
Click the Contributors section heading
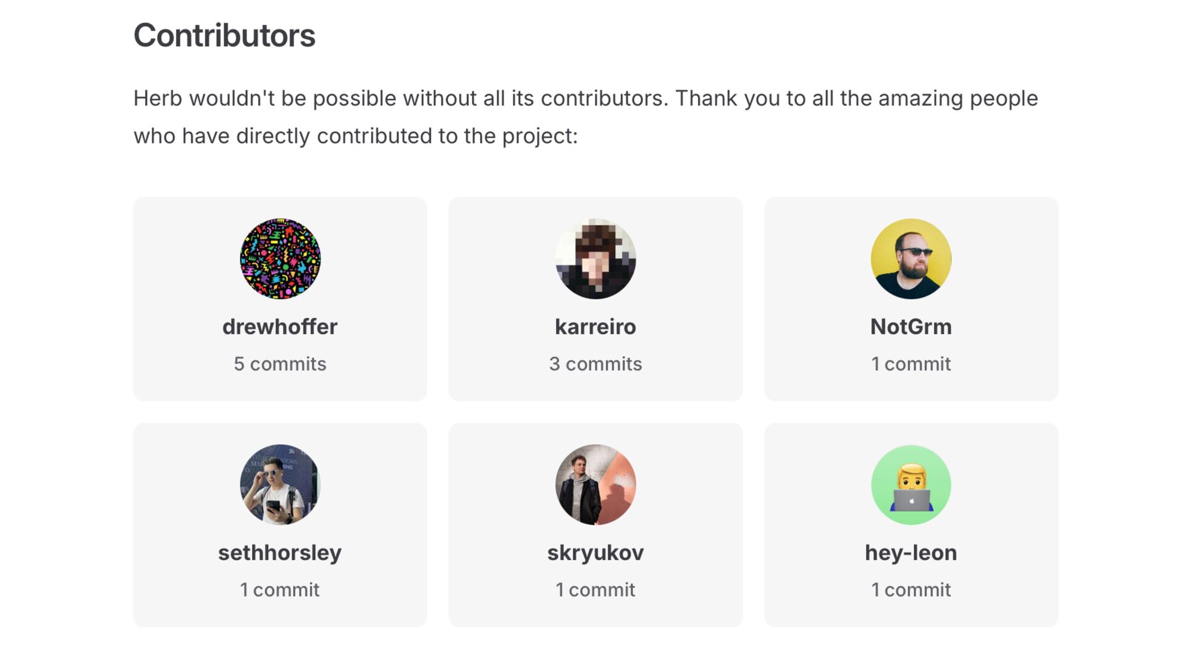[x=224, y=35]
